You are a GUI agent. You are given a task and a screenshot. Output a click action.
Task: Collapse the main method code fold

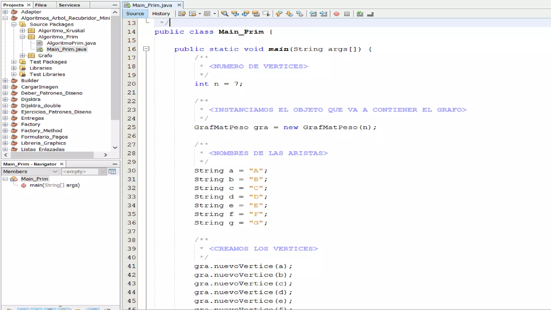[146, 49]
